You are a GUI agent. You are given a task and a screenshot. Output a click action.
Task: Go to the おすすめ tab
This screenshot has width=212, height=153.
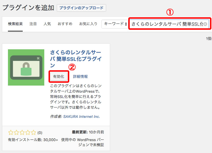pos(65,24)
